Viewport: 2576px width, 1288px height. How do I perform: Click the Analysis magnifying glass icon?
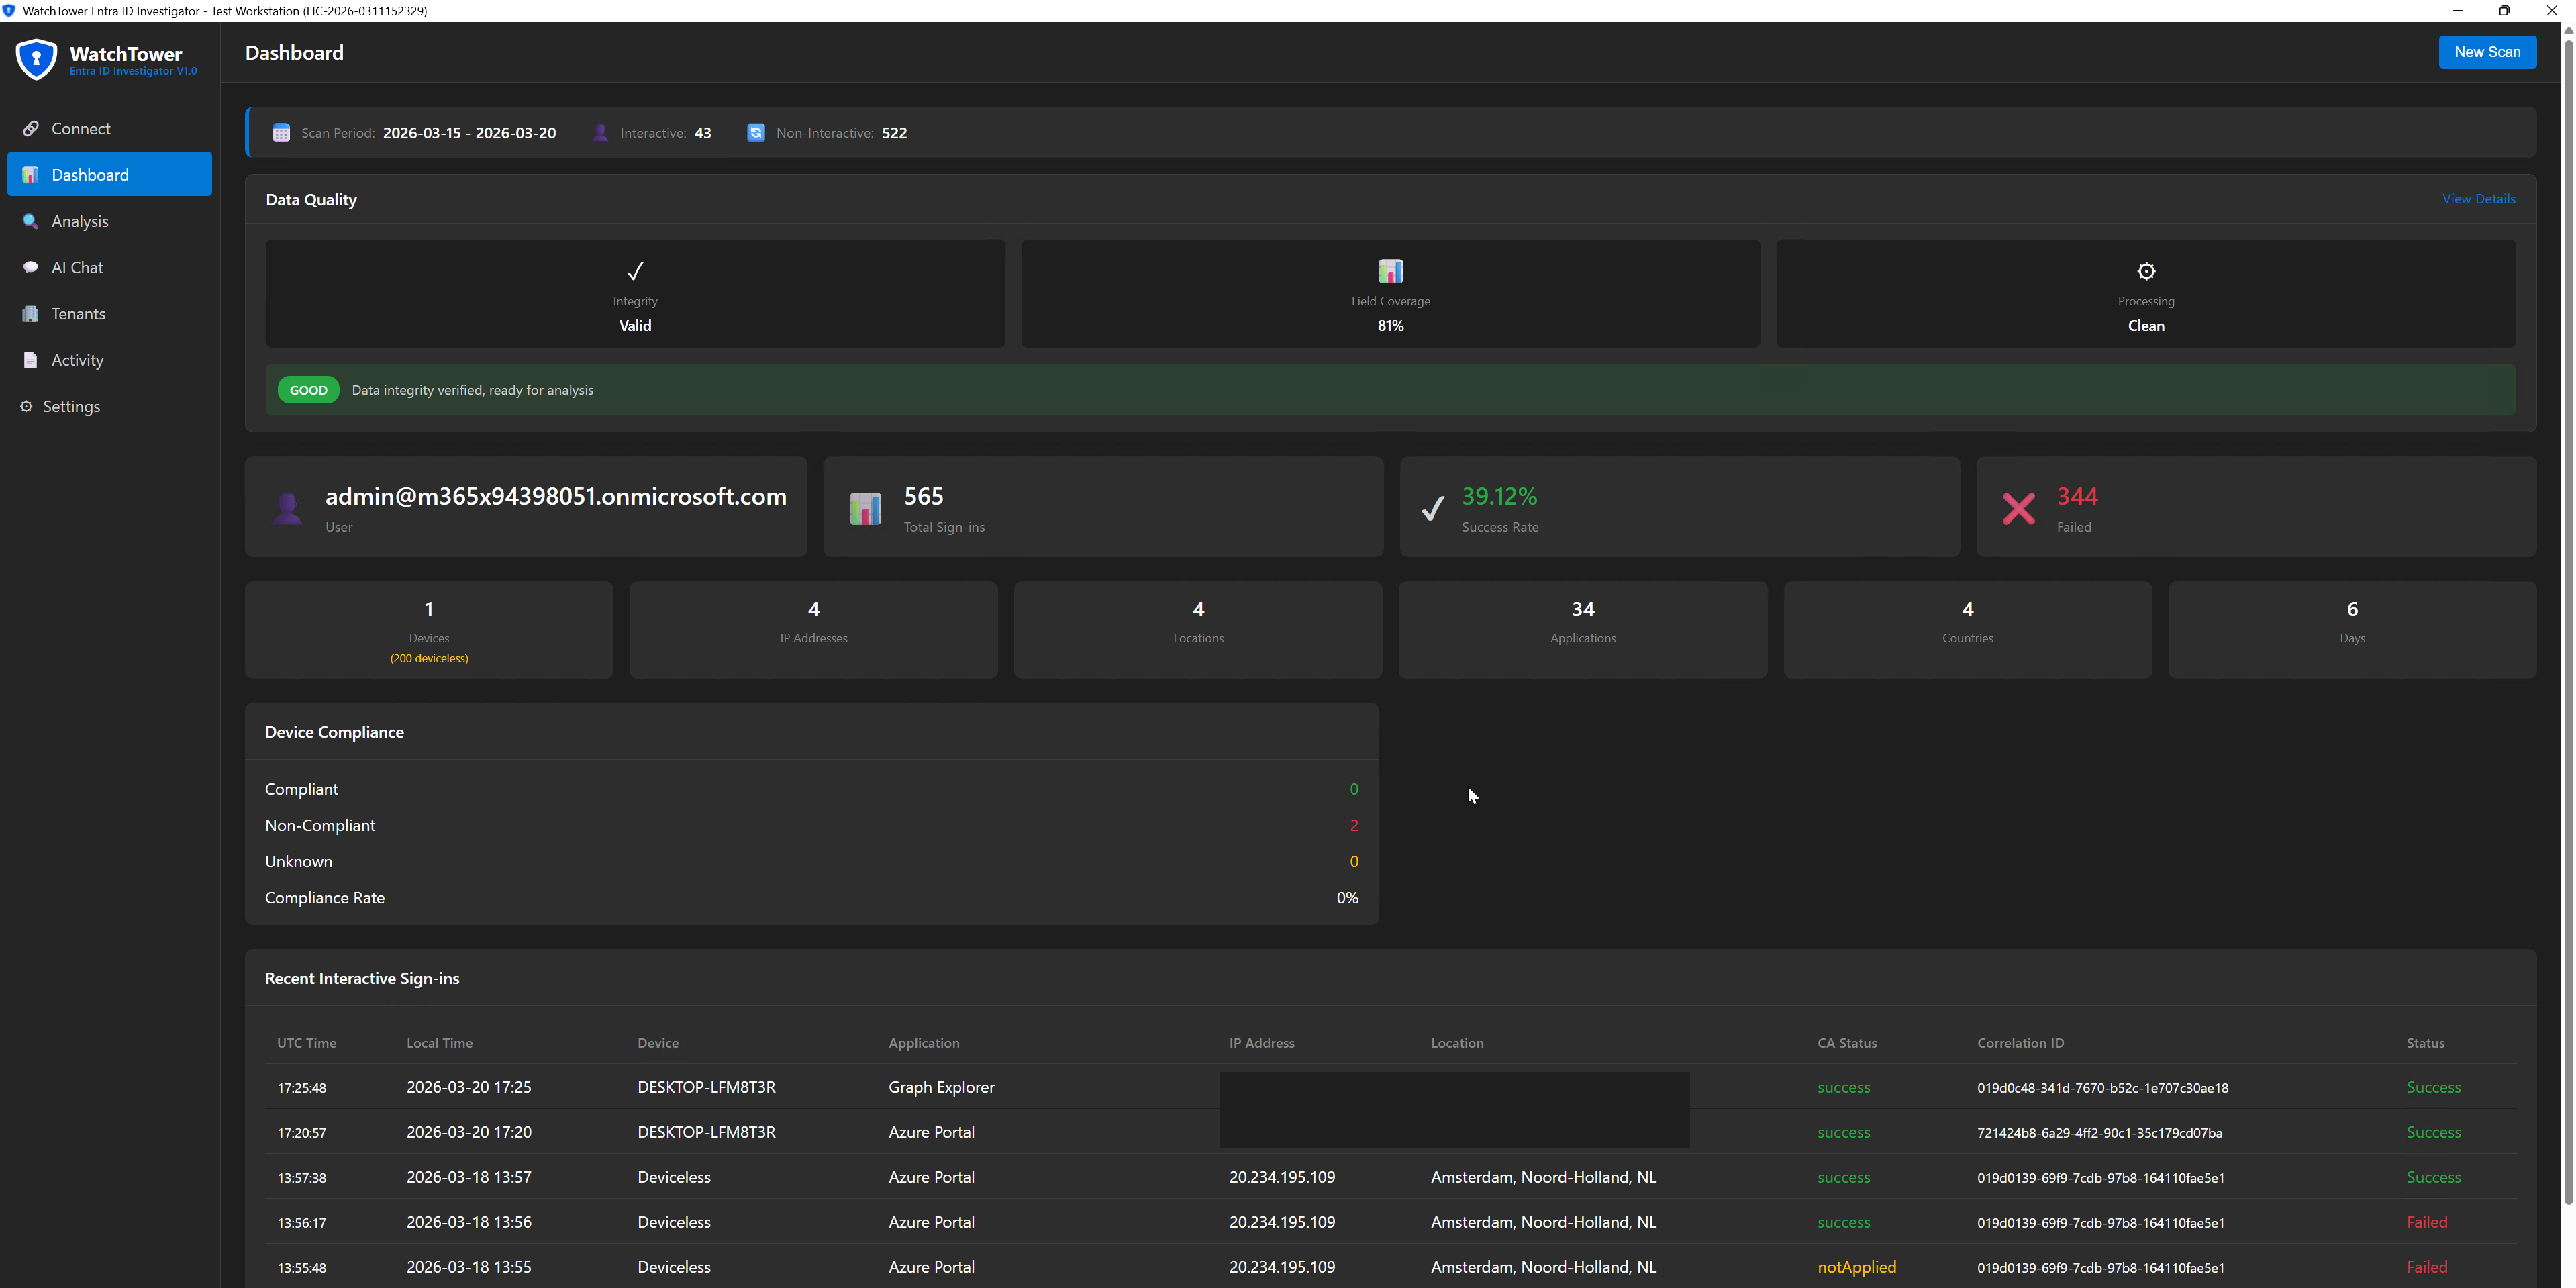pyautogui.click(x=30, y=221)
